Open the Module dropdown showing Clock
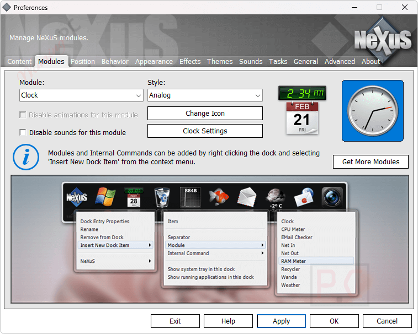418x334 pixels. click(81, 95)
